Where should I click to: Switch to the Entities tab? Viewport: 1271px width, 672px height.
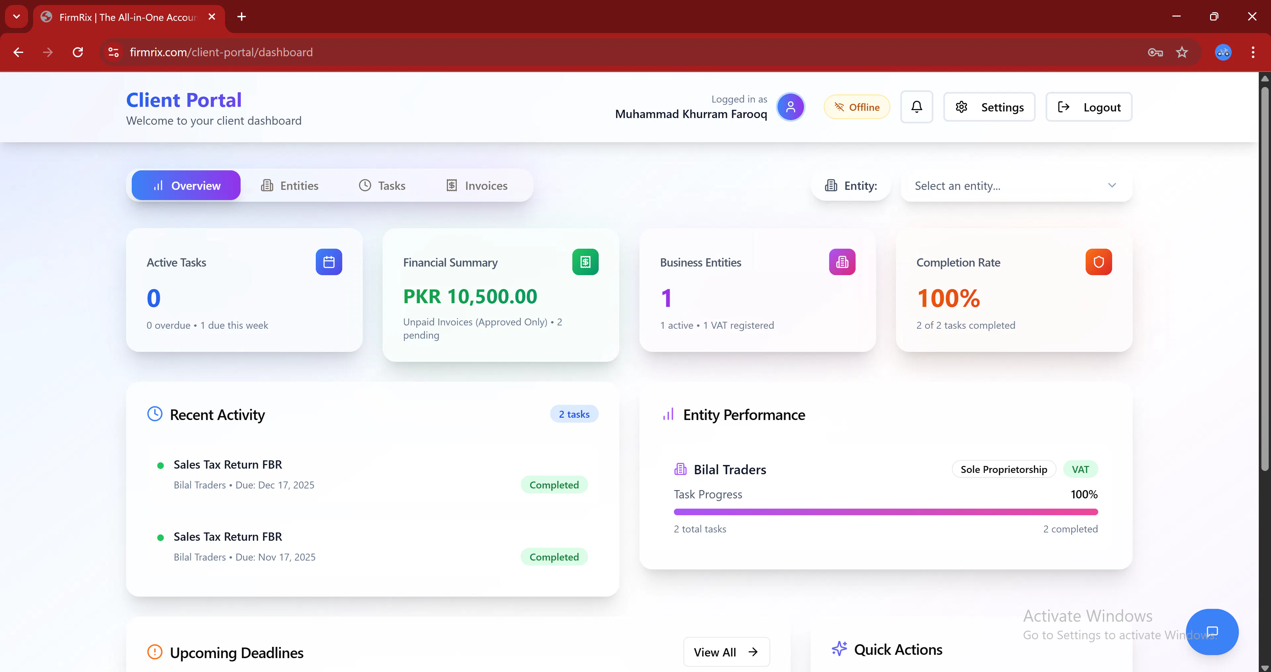click(x=290, y=186)
